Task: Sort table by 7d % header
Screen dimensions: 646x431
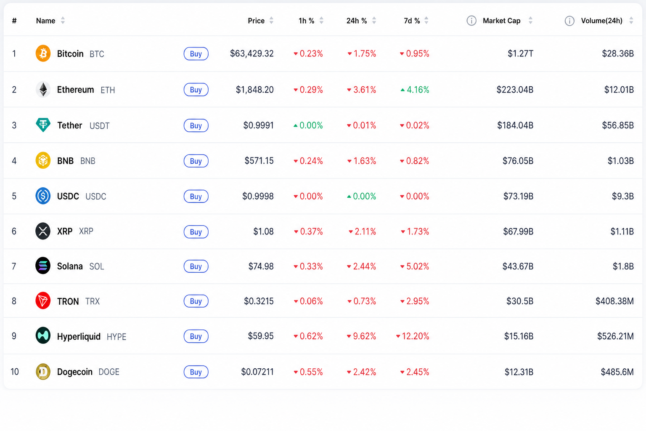Action: [x=412, y=21]
